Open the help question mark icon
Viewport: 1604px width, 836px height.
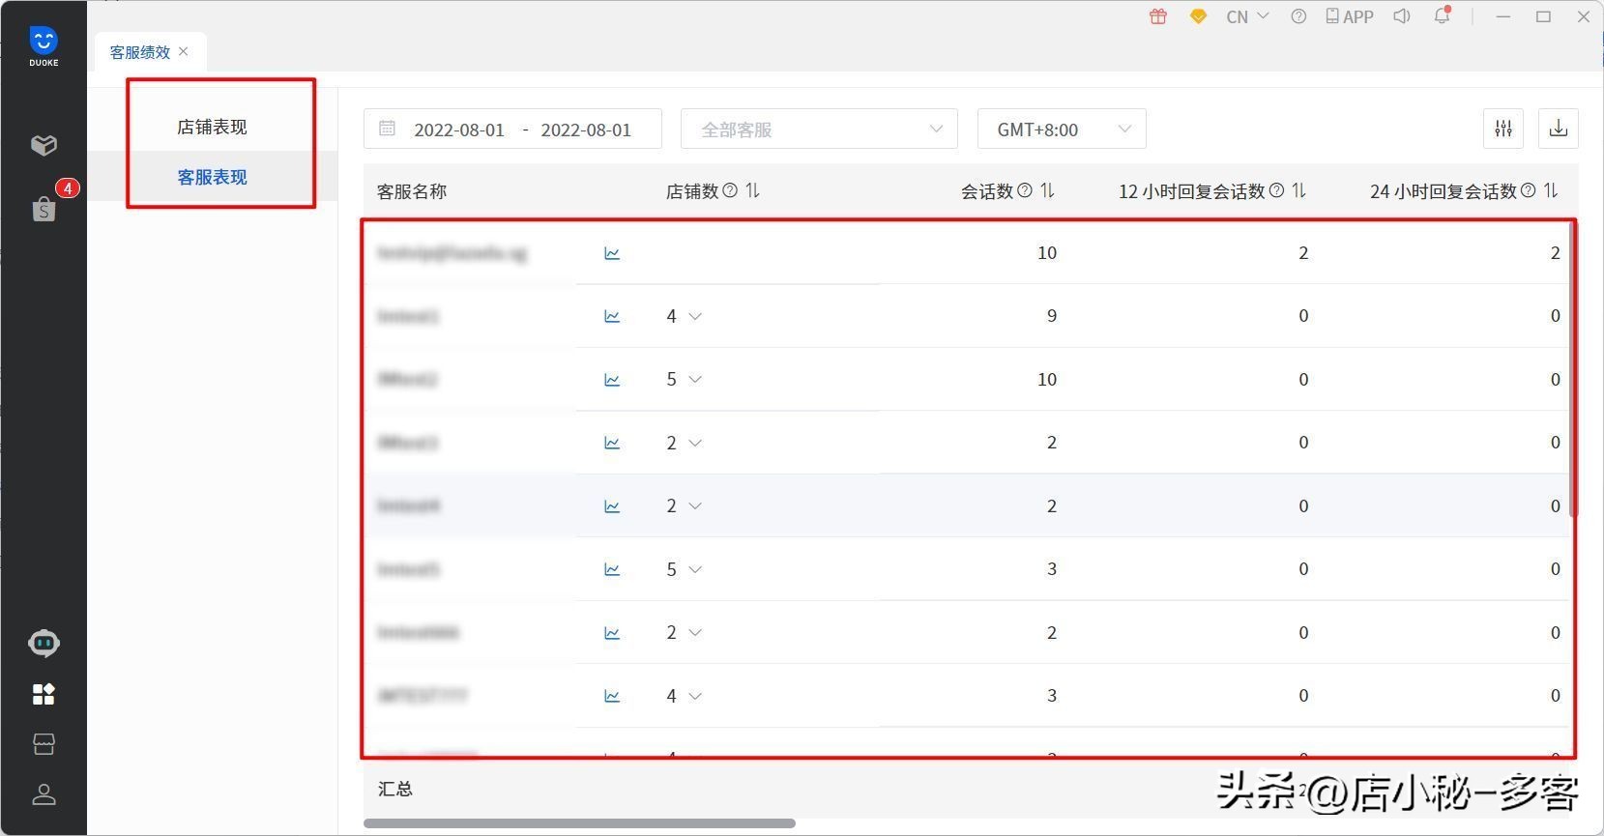pos(1298,16)
